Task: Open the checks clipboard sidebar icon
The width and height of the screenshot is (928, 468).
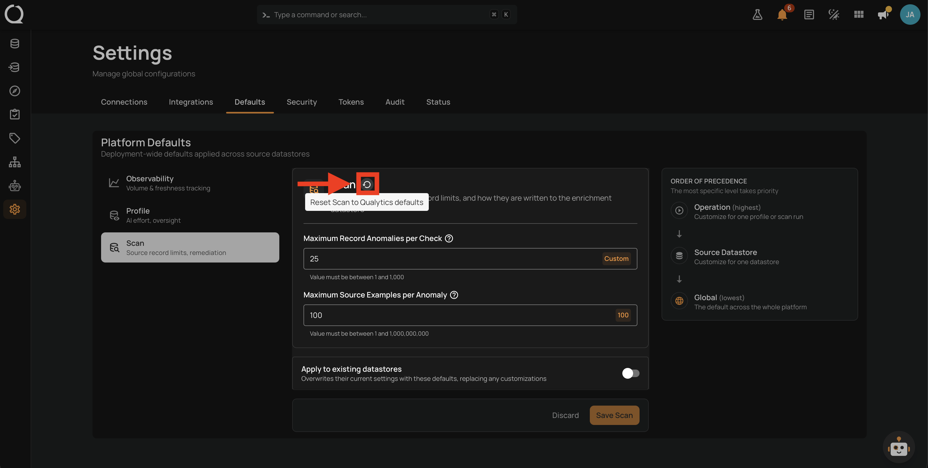Action: click(15, 114)
